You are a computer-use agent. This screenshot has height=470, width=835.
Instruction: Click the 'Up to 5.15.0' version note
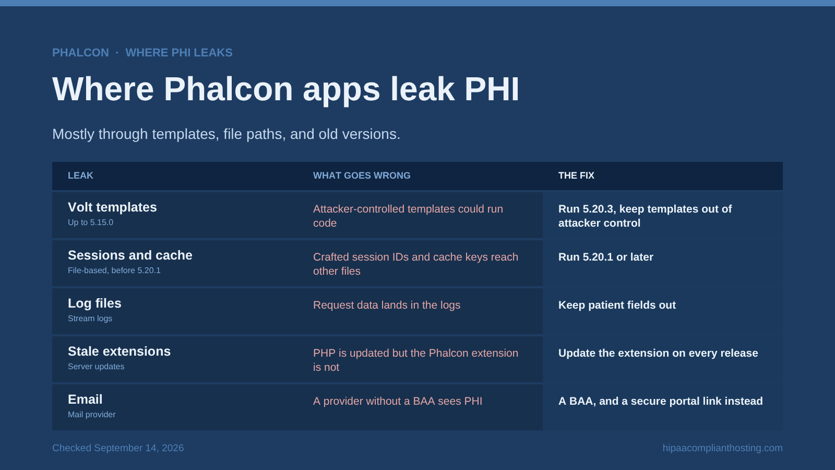[90, 222]
